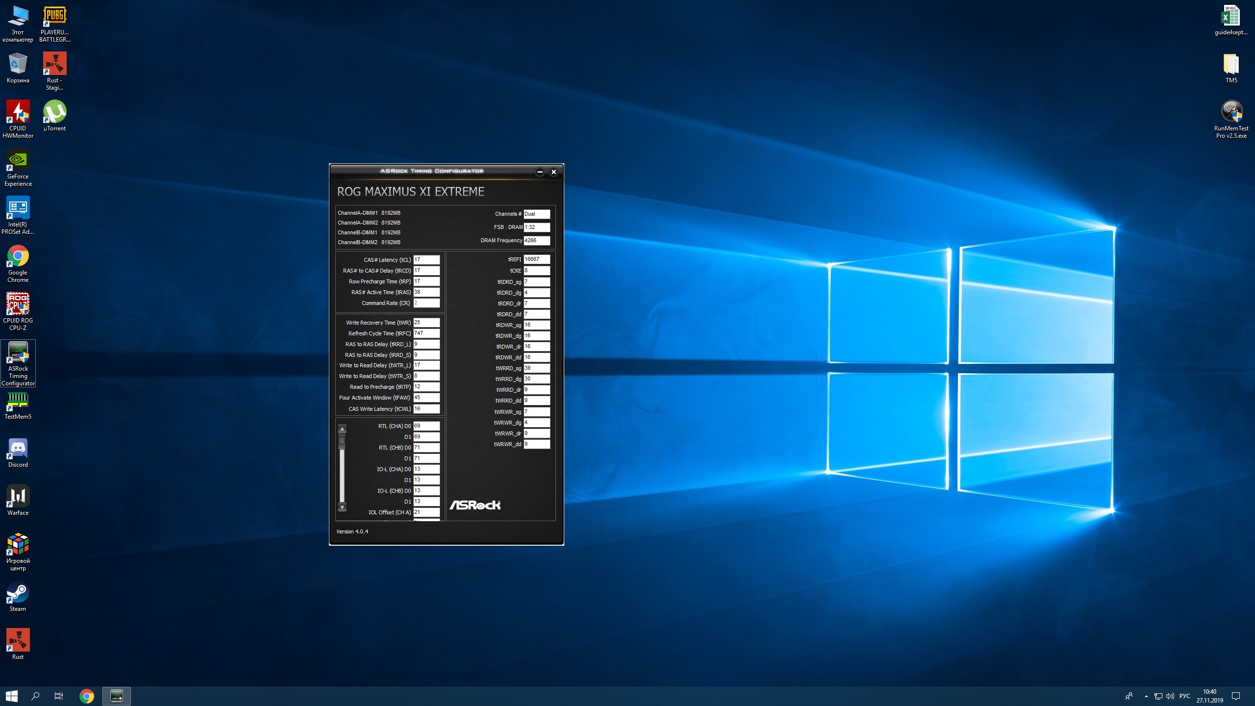Open the Warface game shortcut

18,501
